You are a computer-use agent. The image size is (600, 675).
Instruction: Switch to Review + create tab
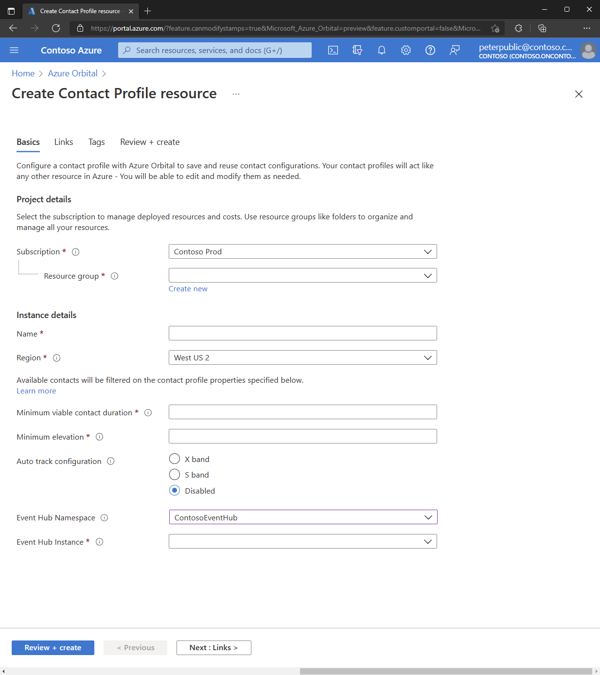[150, 142]
